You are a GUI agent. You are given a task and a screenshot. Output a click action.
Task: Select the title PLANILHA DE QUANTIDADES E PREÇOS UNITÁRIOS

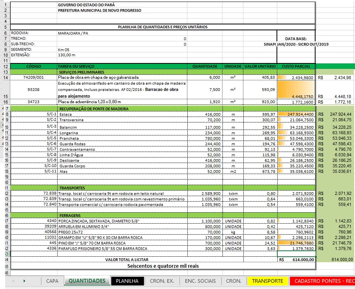point(163,27)
